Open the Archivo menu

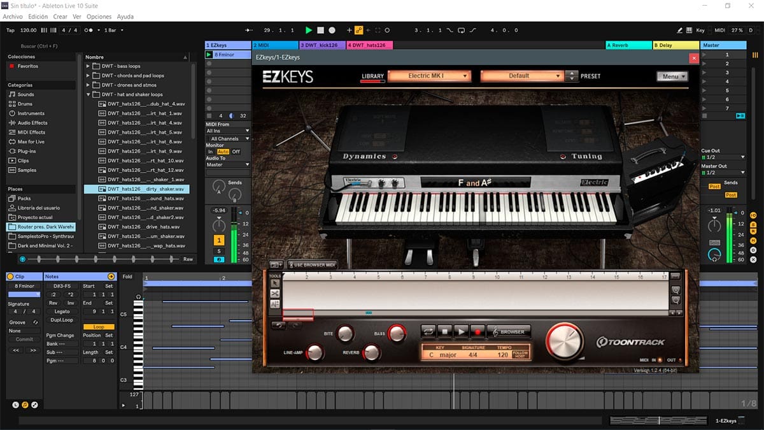13,17
